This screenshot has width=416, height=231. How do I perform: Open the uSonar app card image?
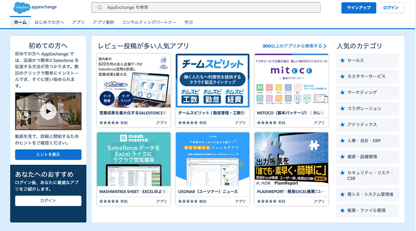[134, 80]
